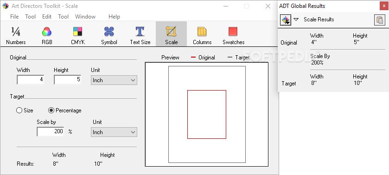
Task: Open the Target Unit dropdown
Action: [x=114, y=132]
